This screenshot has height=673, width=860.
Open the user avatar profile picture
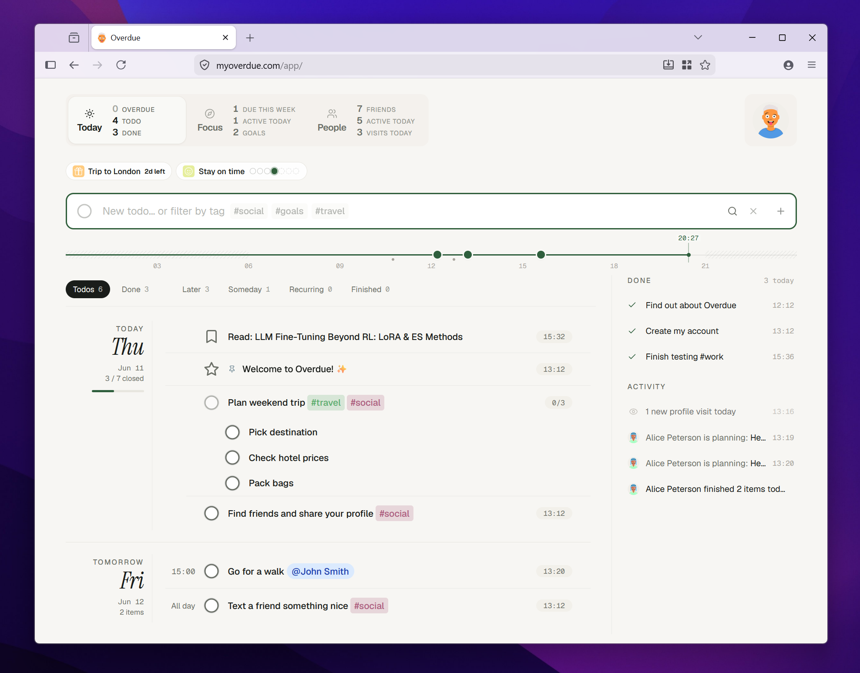(771, 121)
